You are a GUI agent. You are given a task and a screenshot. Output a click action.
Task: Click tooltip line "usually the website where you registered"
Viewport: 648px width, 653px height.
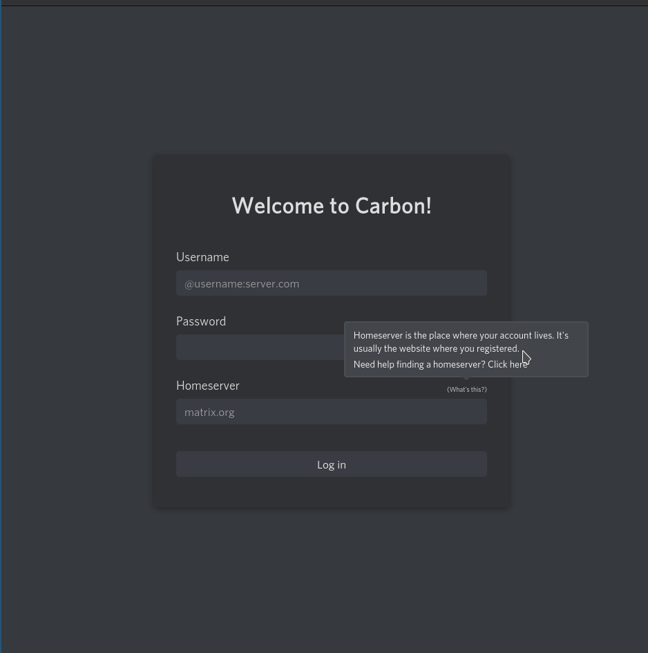(435, 349)
